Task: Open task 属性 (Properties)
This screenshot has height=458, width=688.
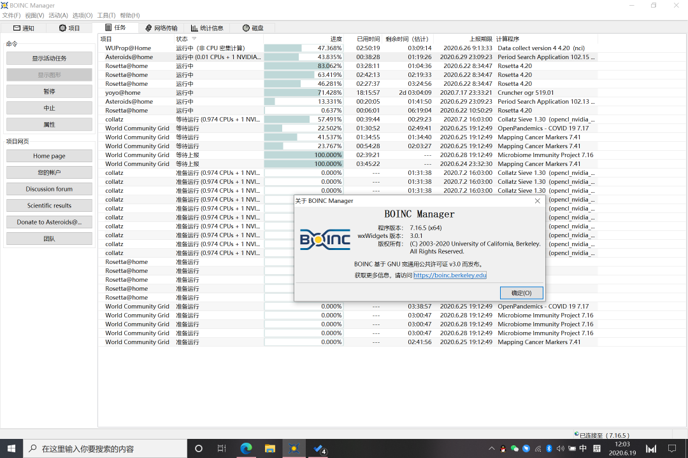Action: click(x=49, y=125)
